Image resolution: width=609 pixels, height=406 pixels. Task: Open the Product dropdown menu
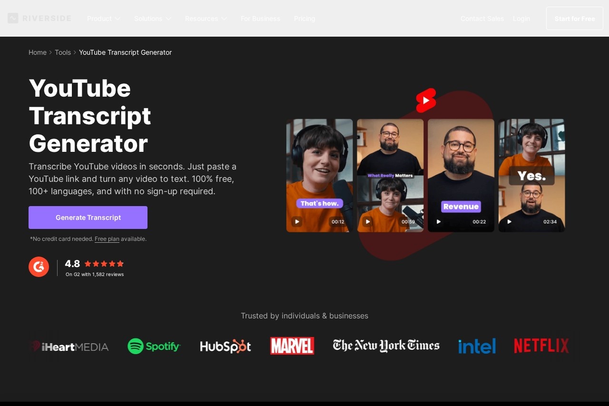104,19
